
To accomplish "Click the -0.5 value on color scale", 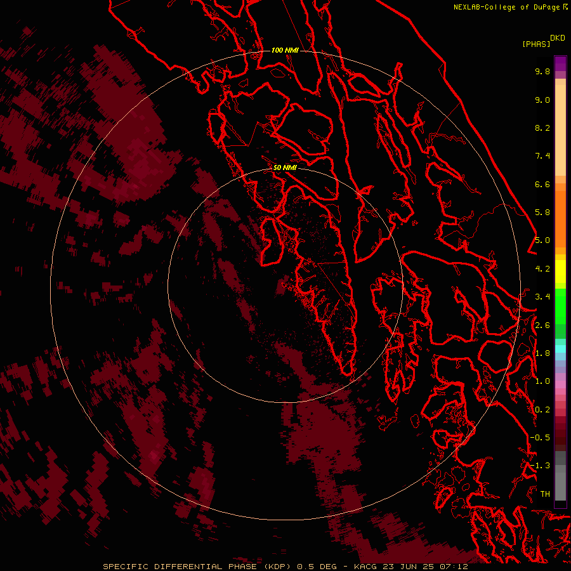I will coord(540,438).
